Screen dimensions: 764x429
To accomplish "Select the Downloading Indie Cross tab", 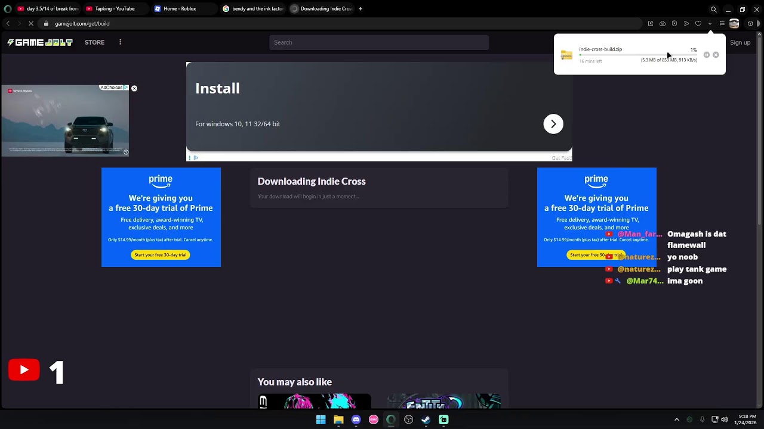I will (x=321, y=9).
